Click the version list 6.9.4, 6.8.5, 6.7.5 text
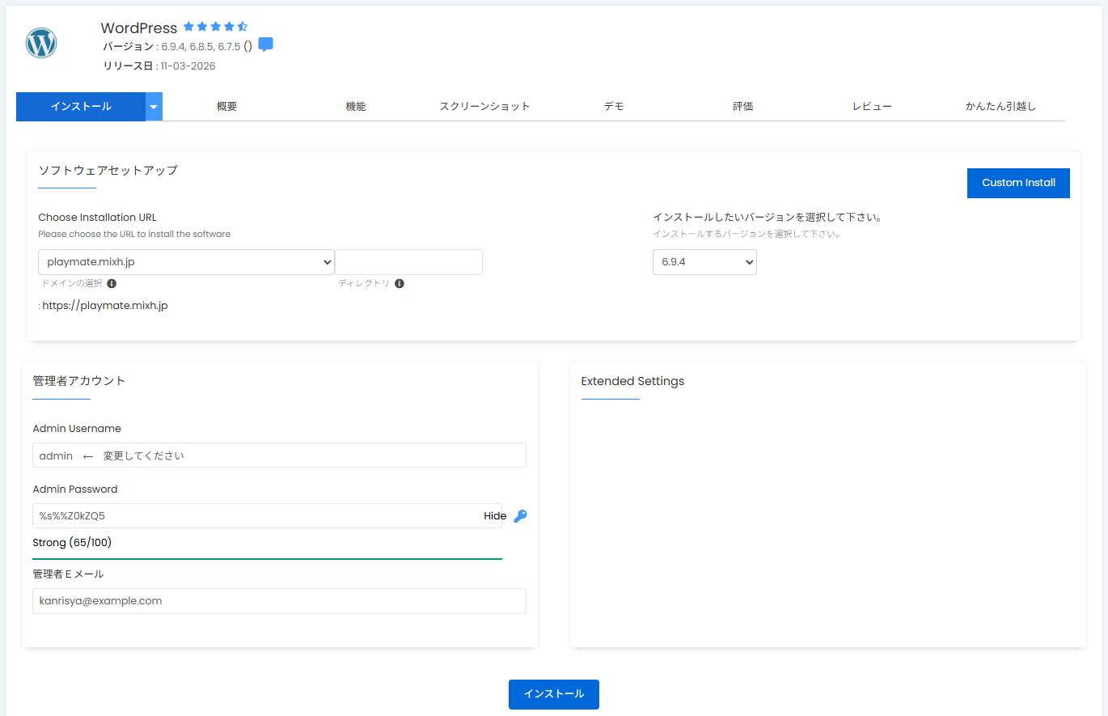Image resolution: width=1108 pixels, height=716 pixels. point(201,47)
